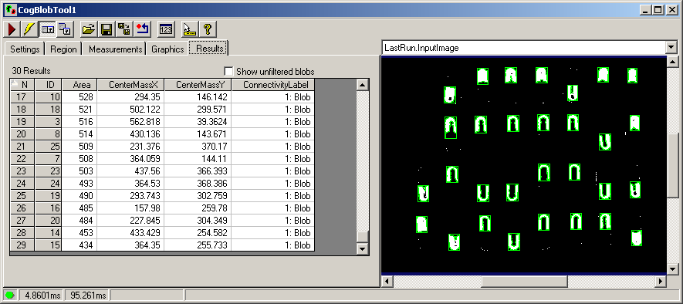This screenshot has height=304, width=683.
Task: Click CenterMassY cell 366.393
Action: point(198,171)
